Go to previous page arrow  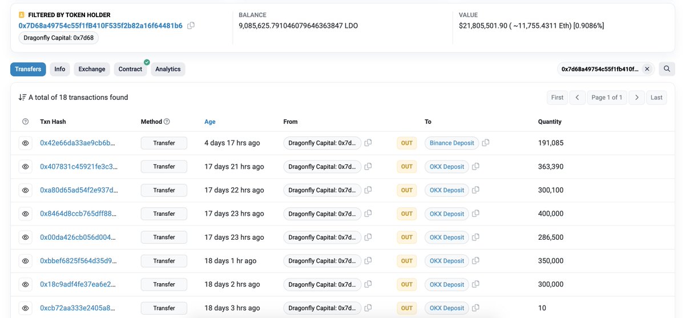click(577, 98)
